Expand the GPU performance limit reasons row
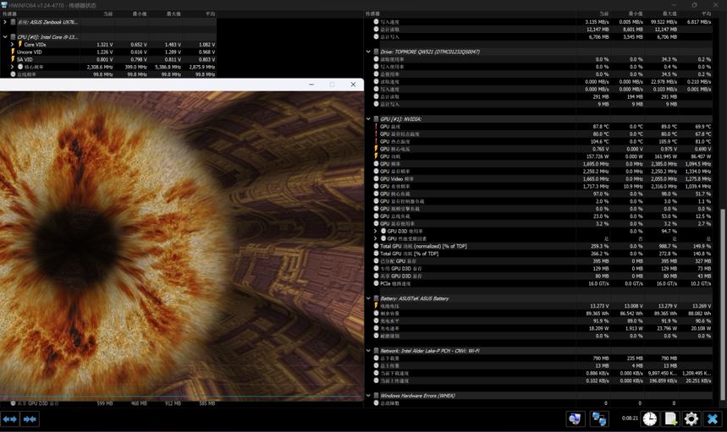Image resolution: width=727 pixels, height=432 pixels. coord(376,238)
